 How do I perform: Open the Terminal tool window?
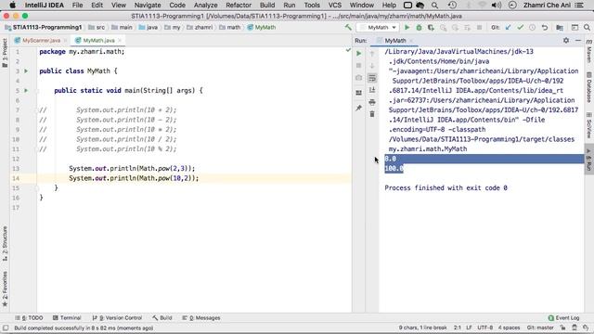(67, 317)
